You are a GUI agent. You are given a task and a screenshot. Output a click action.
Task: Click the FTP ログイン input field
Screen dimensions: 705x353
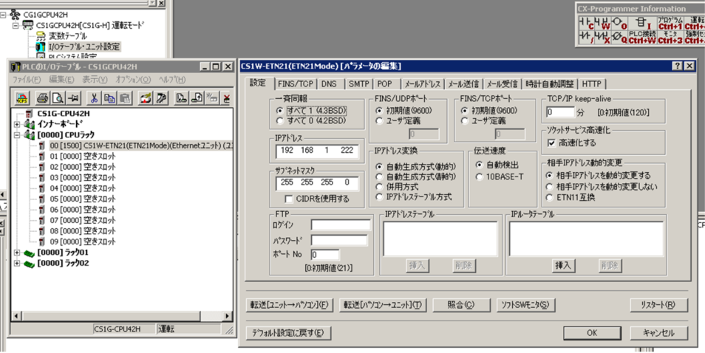(x=341, y=225)
